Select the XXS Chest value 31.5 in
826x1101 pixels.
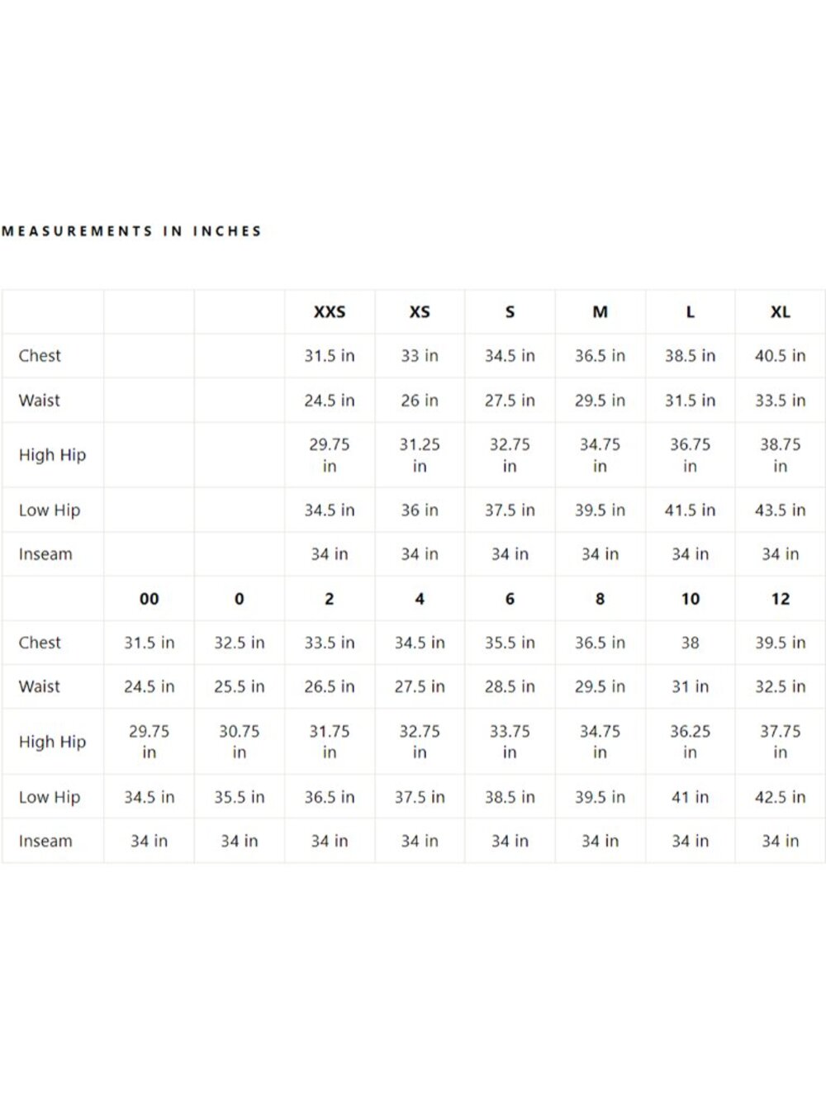(330, 356)
